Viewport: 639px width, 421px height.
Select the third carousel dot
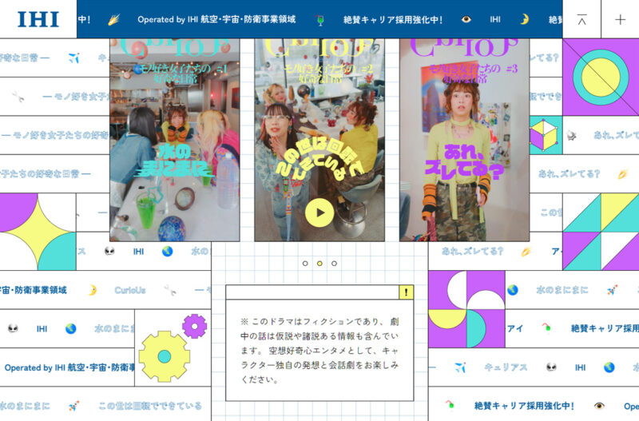(334, 263)
